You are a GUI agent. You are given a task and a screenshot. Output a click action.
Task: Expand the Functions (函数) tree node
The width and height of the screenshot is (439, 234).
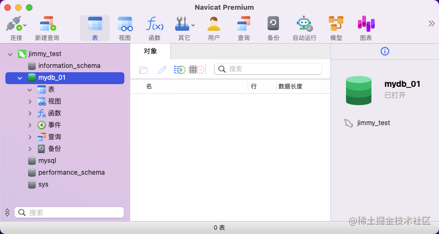pos(30,113)
